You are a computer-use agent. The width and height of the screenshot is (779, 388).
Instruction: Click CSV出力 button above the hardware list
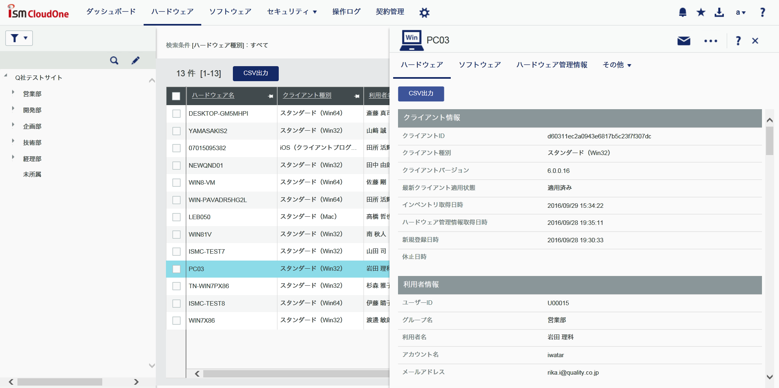[256, 73]
